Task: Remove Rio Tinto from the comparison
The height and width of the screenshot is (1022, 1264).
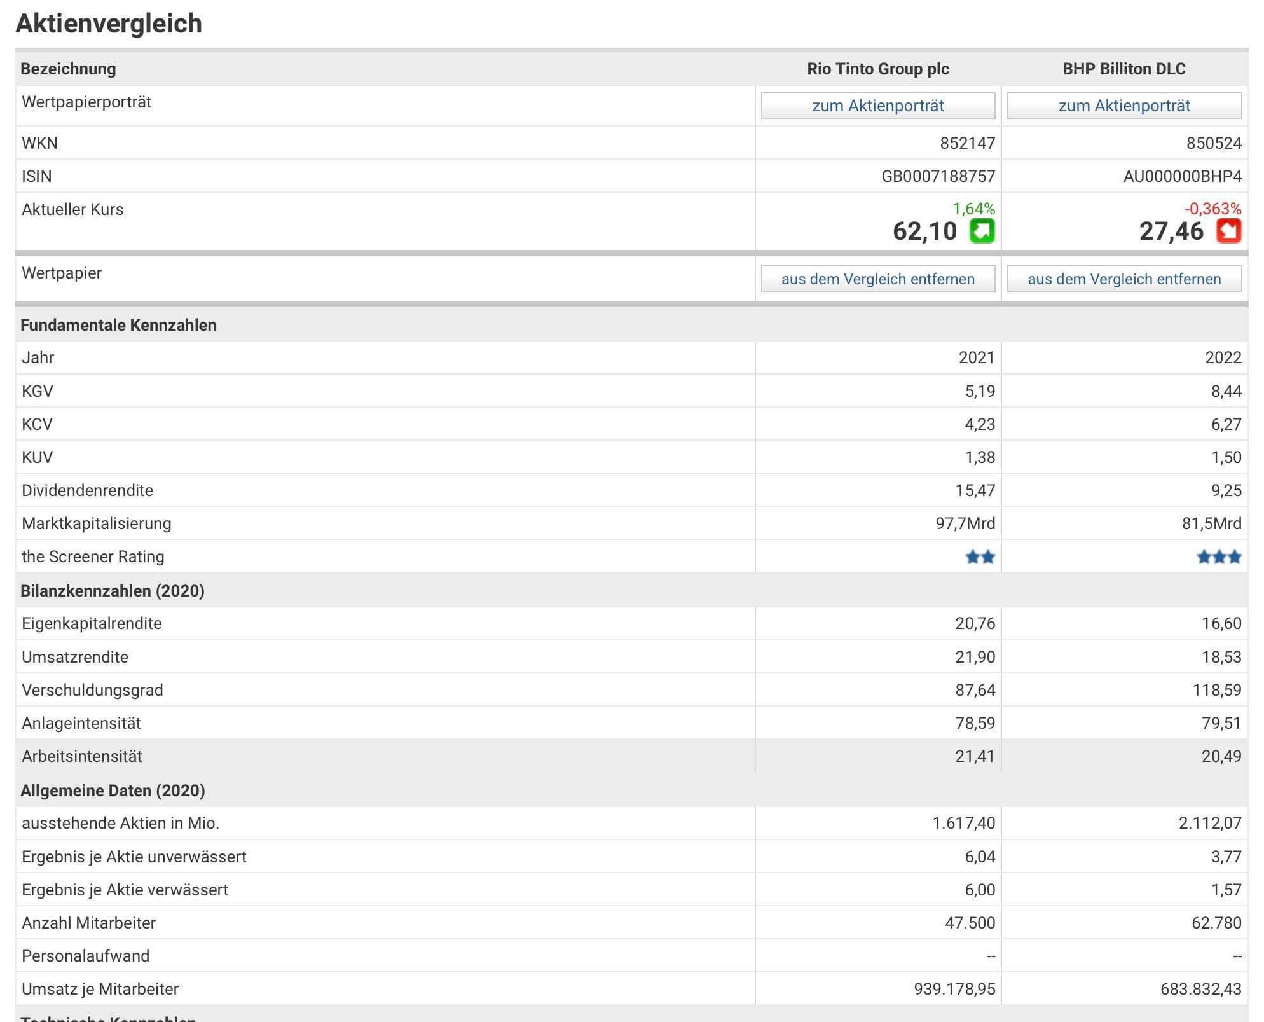Action: (877, 279)
